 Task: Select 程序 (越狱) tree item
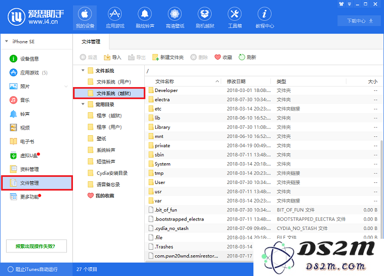point(105,116)
